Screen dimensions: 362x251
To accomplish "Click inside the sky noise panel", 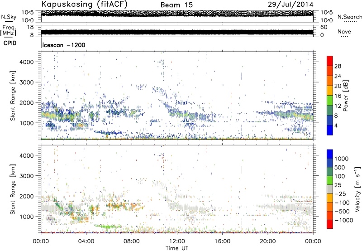I will tap(177, 16).
